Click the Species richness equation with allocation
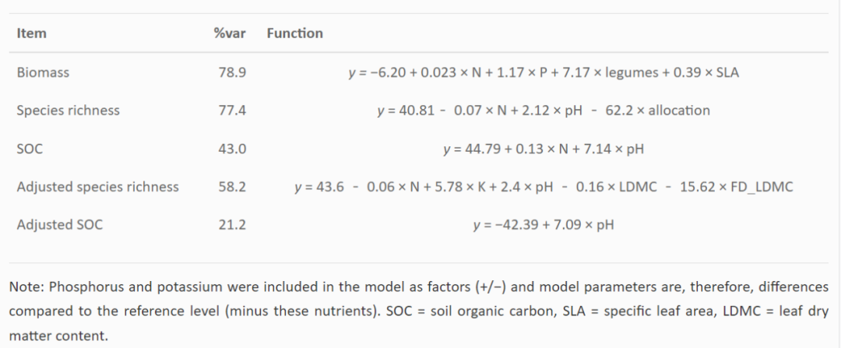Image resolution: width=841 pixels, height=348 pixels. point(544,111)
